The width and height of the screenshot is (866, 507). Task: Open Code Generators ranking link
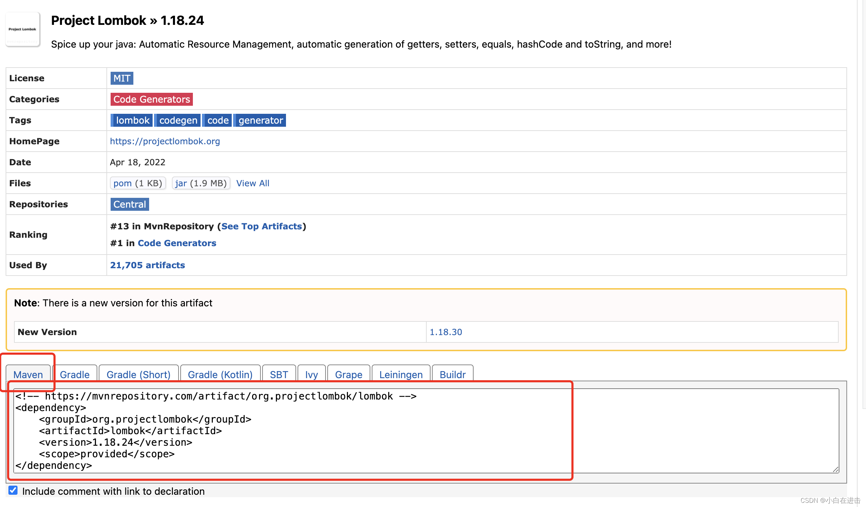click(177, 243)
